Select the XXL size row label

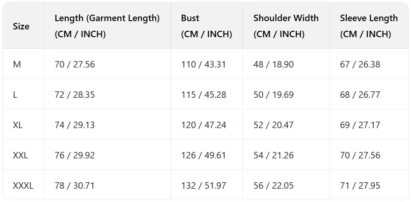[x=21, y=155]
